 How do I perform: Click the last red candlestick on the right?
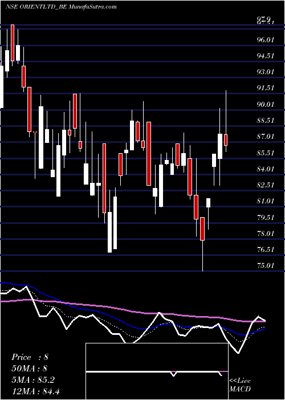click(x=226, y=140)
